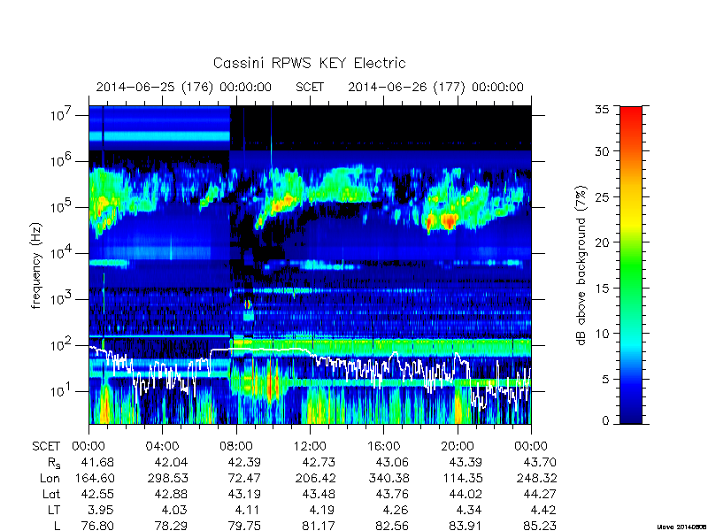Screen dimensions: 708x531
Task: Click the Rs value '42.04'
Action: tap(171, 462)
